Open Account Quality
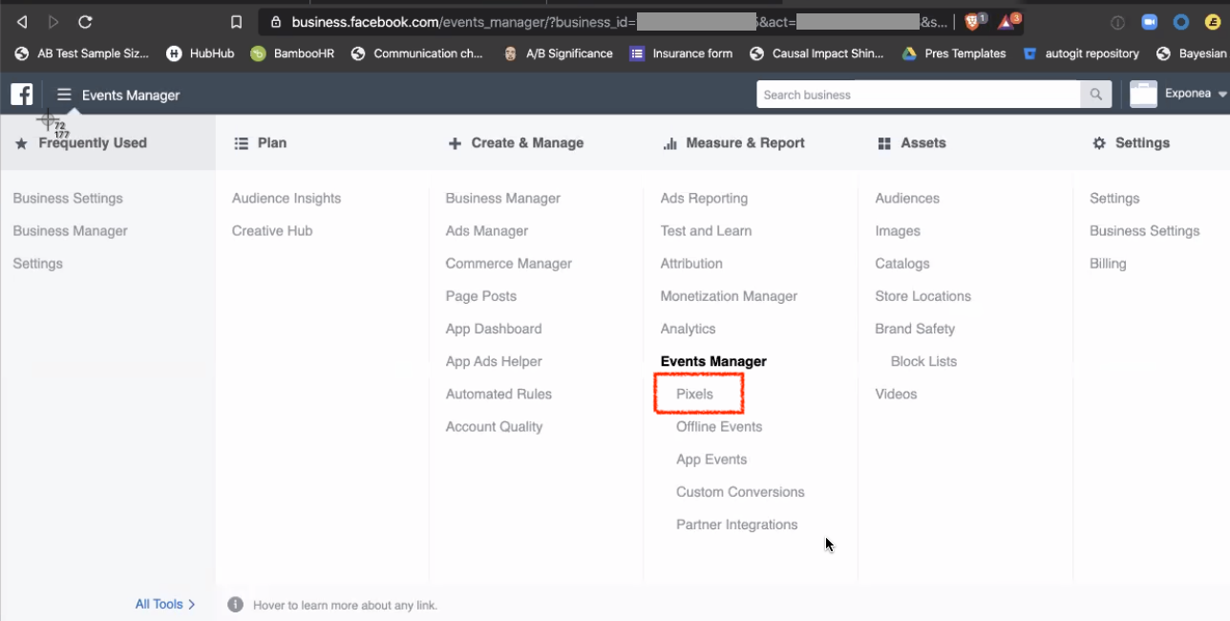 [494, 427]
